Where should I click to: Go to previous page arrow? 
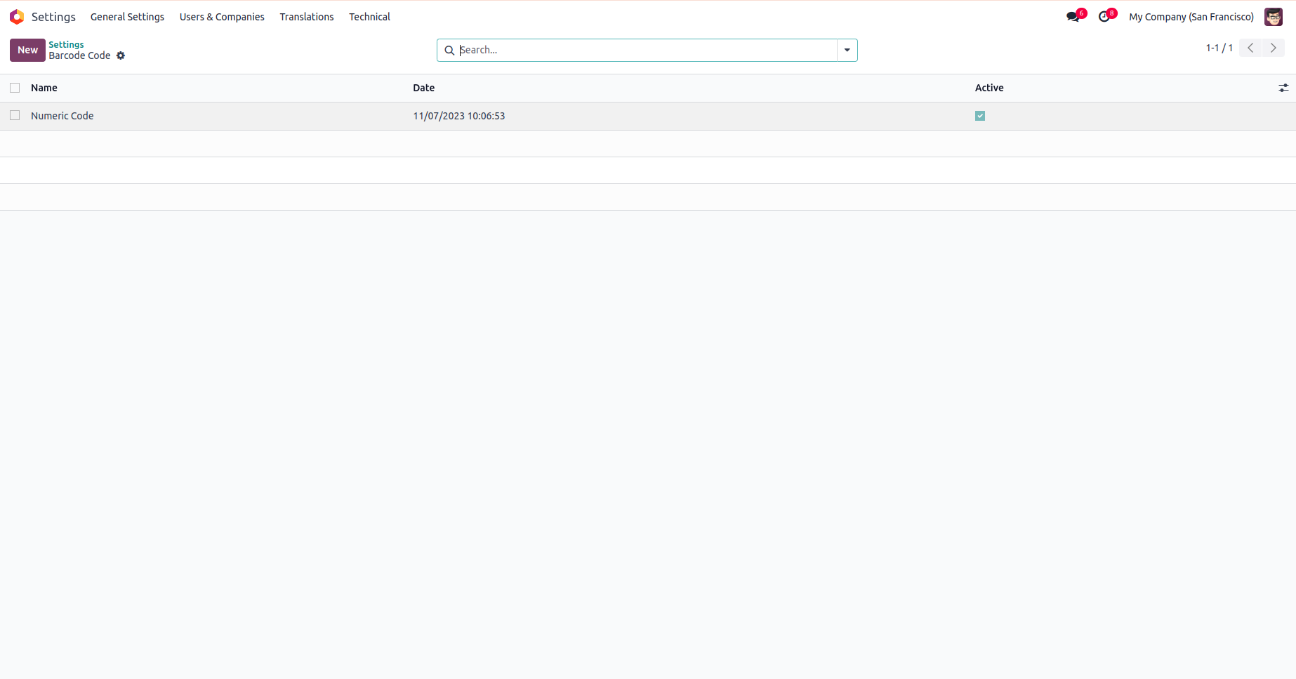click(1250, 48)
